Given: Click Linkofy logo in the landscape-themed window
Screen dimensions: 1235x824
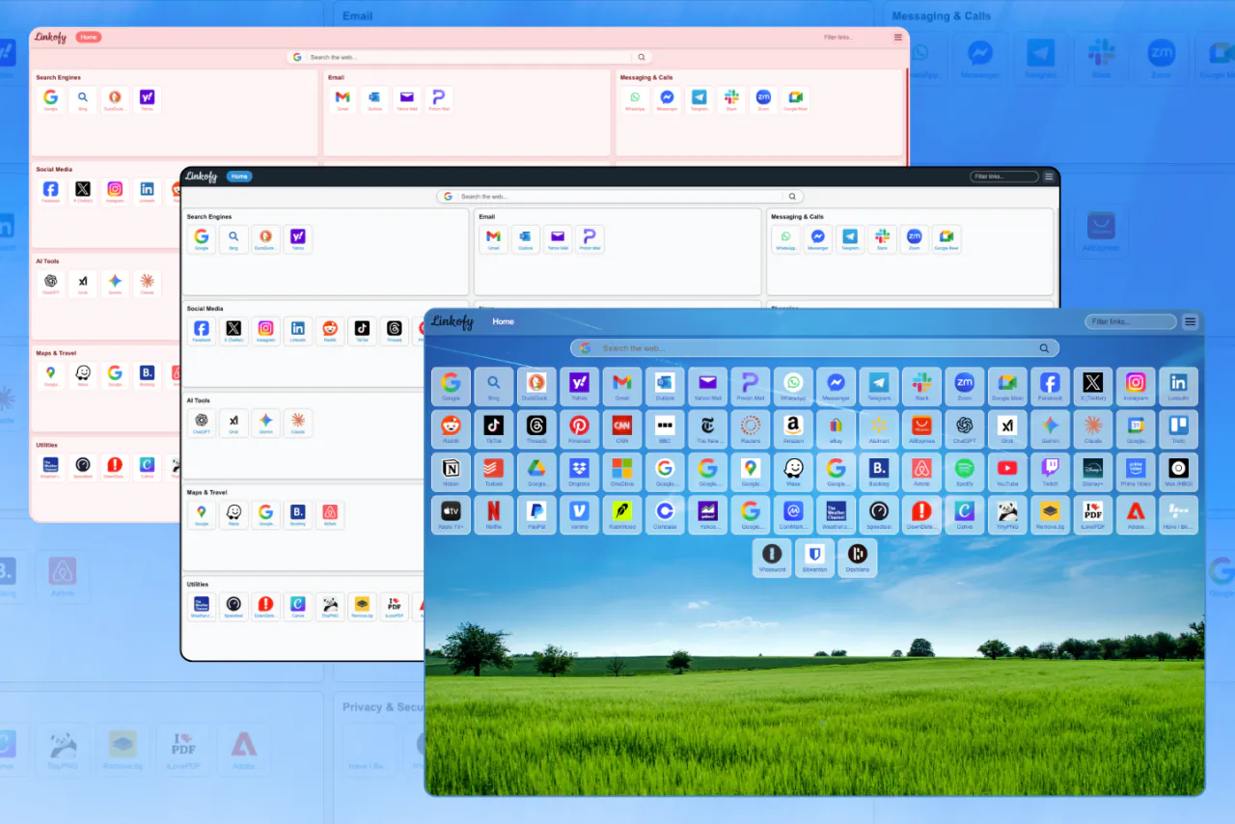Looking at the screenshot, I should 453,322.
